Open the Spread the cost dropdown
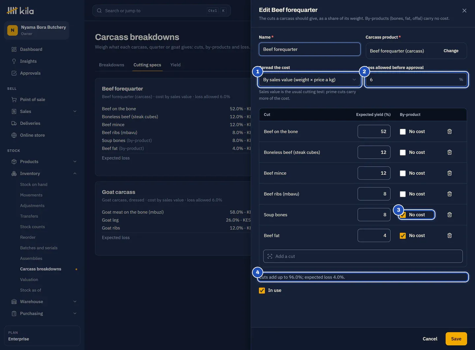 (x=309, y=80)
